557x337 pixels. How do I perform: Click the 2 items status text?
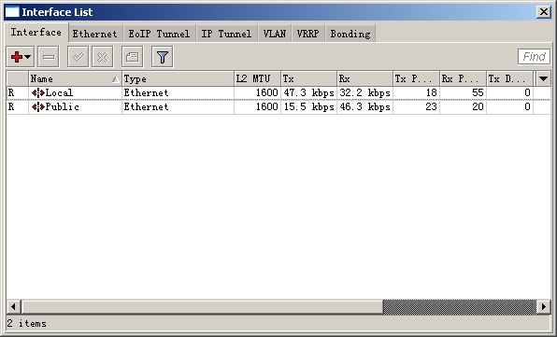coord(27,323)
